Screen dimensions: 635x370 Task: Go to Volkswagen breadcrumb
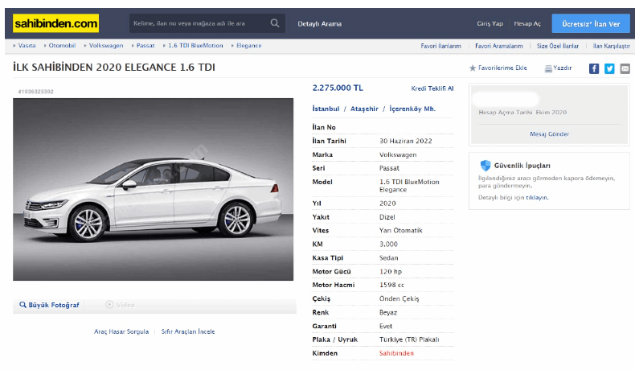[106, 45]
